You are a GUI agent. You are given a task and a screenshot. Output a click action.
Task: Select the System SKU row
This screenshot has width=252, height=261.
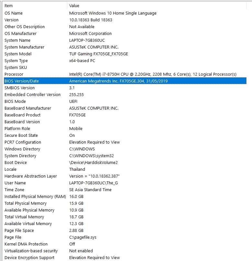(125, 68)
